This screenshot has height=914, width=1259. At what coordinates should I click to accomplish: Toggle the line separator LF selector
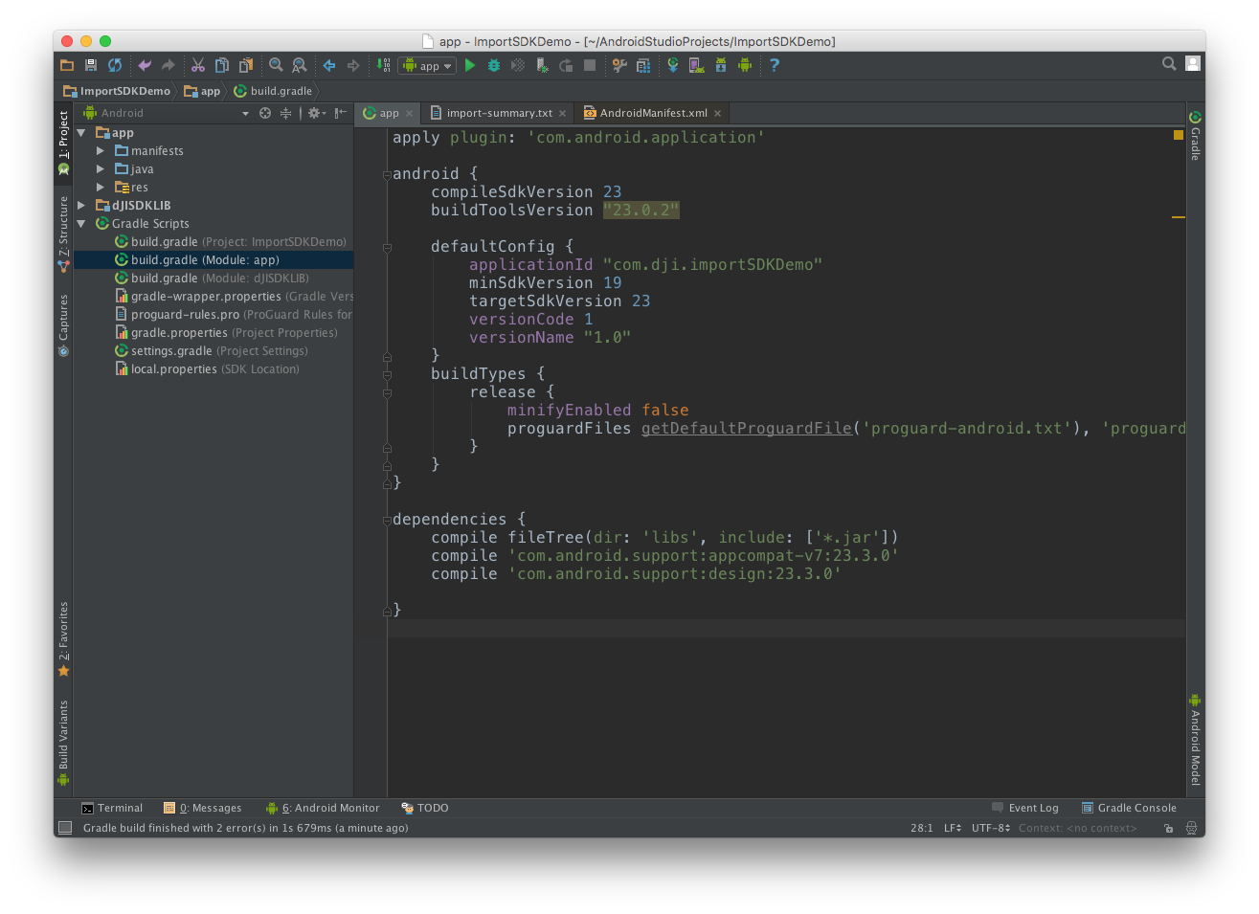point(951,828)
